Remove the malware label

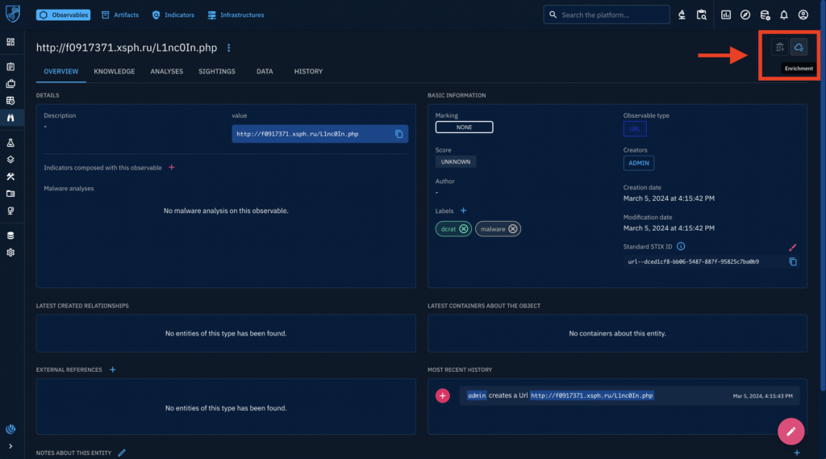(x=512, y=229)
